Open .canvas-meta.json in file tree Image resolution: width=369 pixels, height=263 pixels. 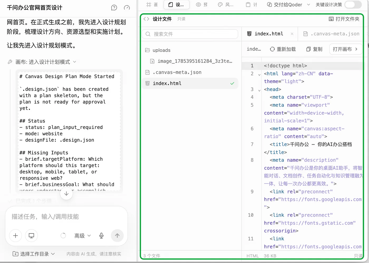pyautogui.click(x=190, y=72)
